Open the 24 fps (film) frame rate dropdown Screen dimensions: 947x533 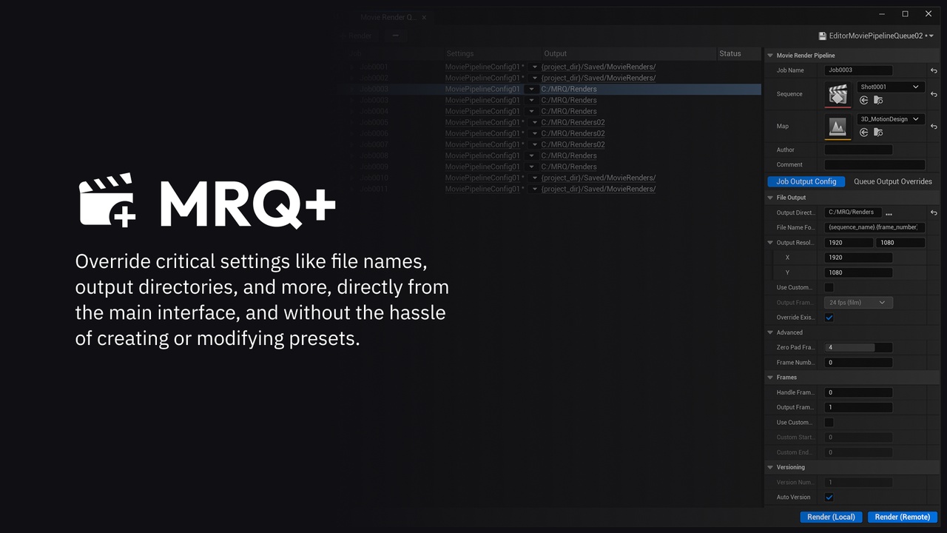point(858,302)
